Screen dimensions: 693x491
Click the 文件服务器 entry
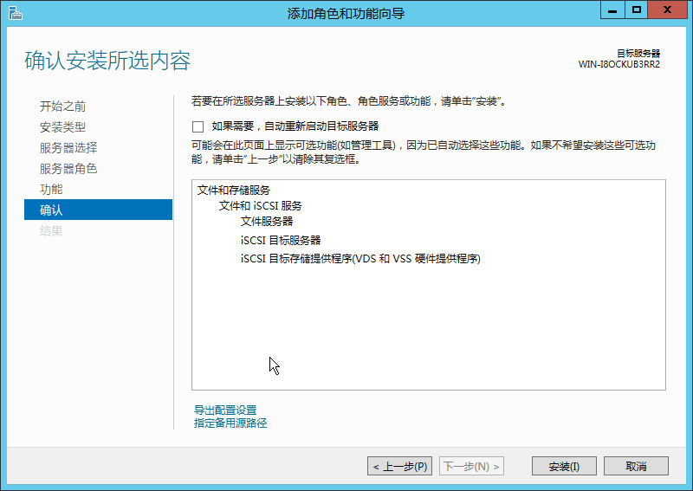(x=267, y=221)
